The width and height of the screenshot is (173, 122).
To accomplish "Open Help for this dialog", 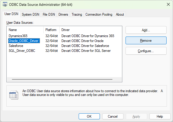I will coord(160,116).
